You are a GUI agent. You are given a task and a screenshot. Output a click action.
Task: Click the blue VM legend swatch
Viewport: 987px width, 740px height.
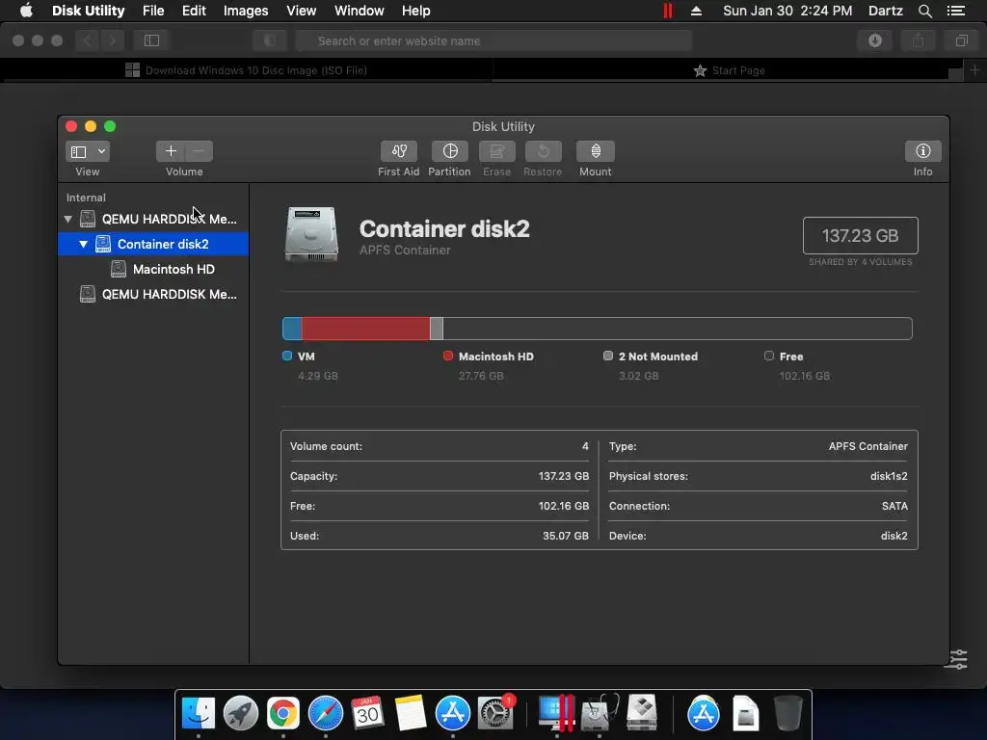point(287,356)
